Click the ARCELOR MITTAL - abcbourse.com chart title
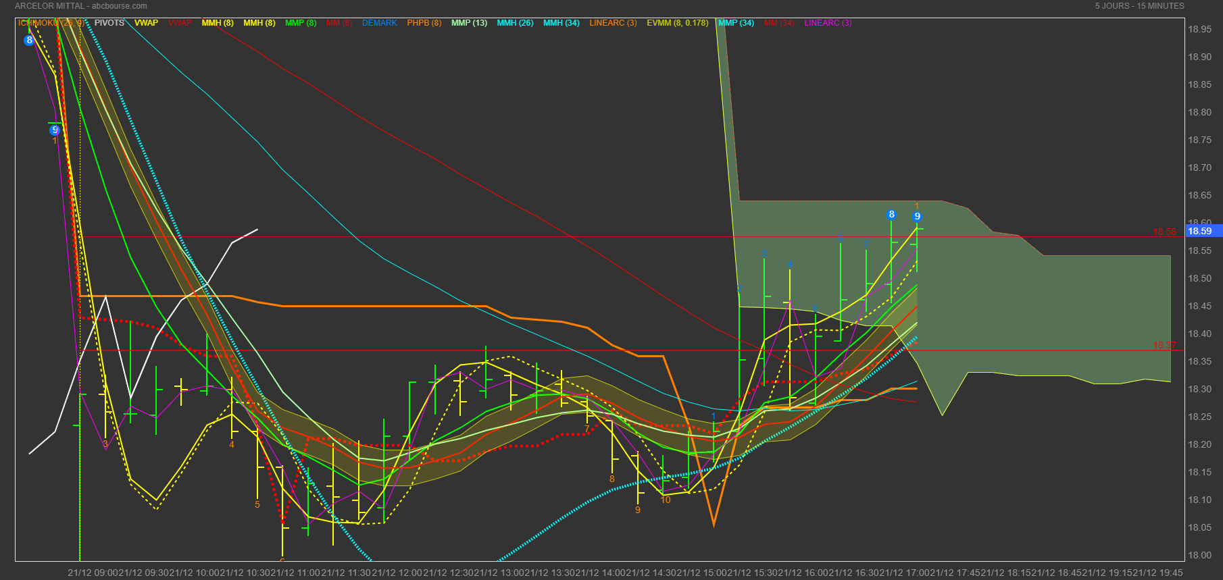Screen dimensions: 1223x580 point(81,6)
